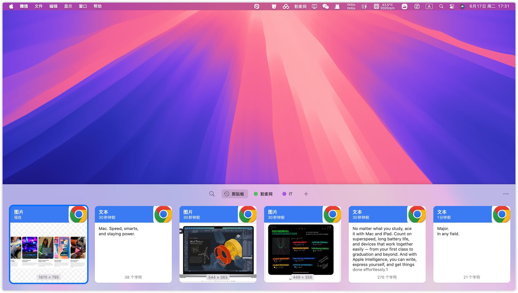Viewport: 518px width, 293px height.
Task: Click the WeChat status icon in menu bar
Action: pos(326,6)
